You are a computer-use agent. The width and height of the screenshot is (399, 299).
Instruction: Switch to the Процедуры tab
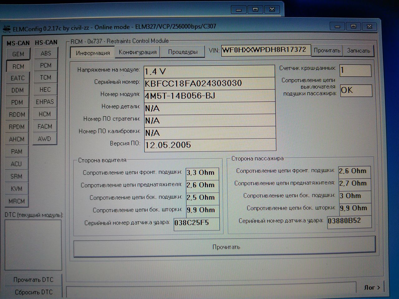coord(183,52)
